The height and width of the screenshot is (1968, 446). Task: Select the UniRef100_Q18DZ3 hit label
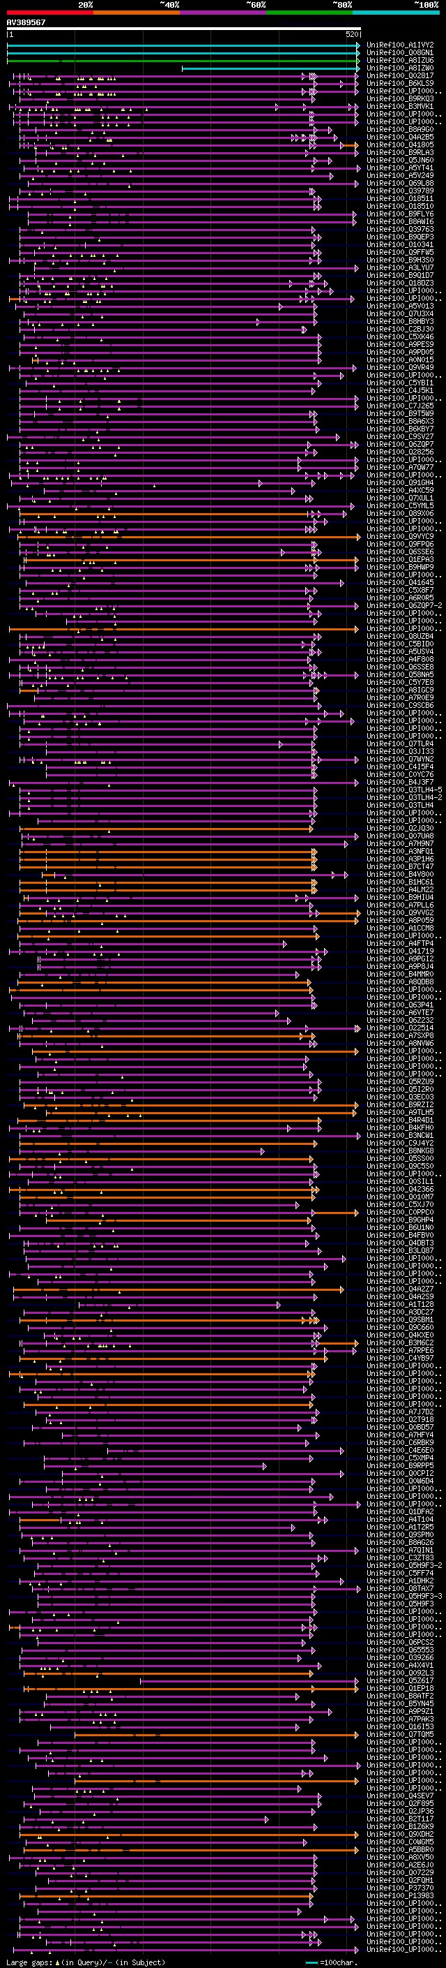point(400,283)
